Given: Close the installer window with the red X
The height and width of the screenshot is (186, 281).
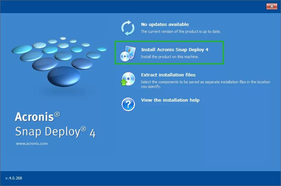Looking at the screenshot, I should 272,6.
